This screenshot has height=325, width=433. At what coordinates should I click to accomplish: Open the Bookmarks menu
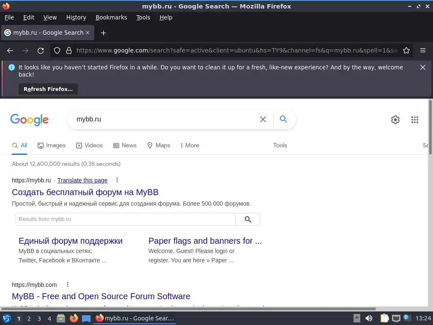(111, 17)
